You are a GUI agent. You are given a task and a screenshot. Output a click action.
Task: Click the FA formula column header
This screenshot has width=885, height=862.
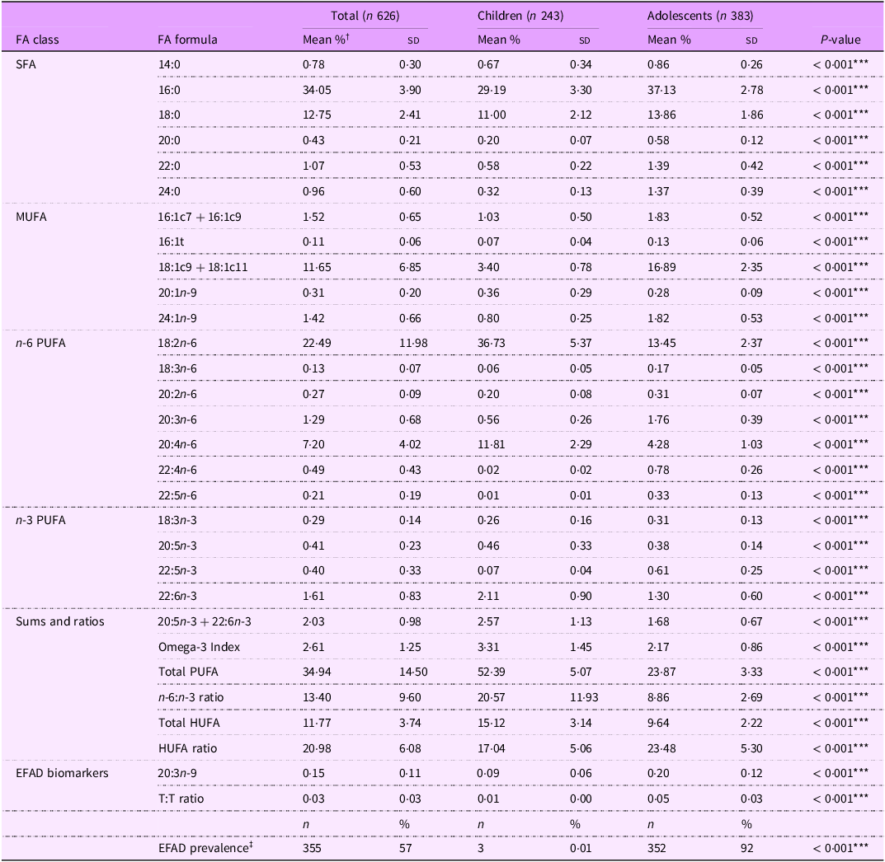[x=188, y=40]
